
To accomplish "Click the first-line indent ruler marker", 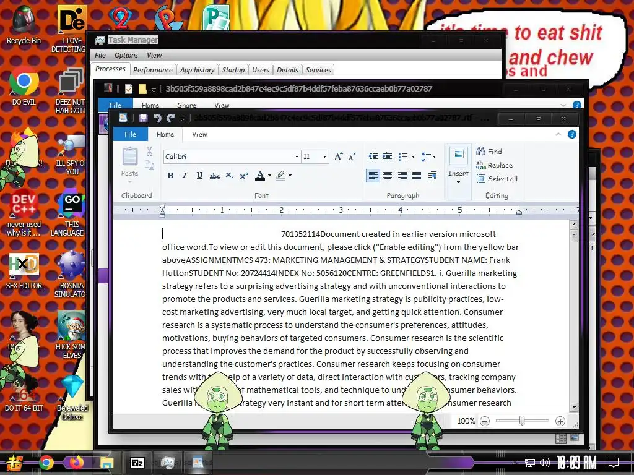I will click(x=162, y=208).
